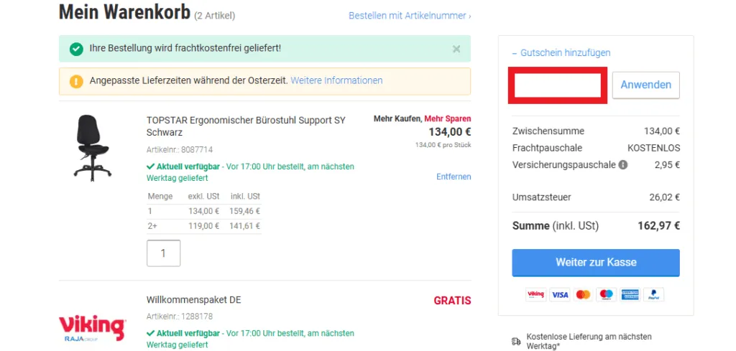Click the coupon code input field
Screen dimensions: 736x351
(558, 85)
